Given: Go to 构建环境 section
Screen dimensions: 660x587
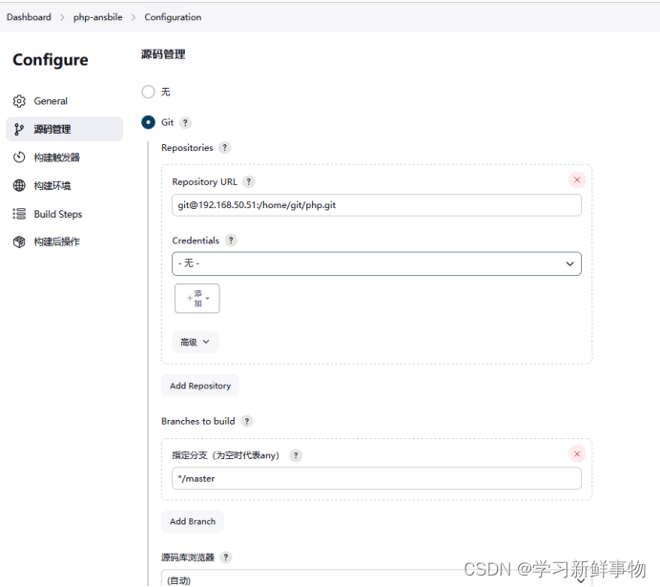Looking at the screenshot, I should 65,185.
